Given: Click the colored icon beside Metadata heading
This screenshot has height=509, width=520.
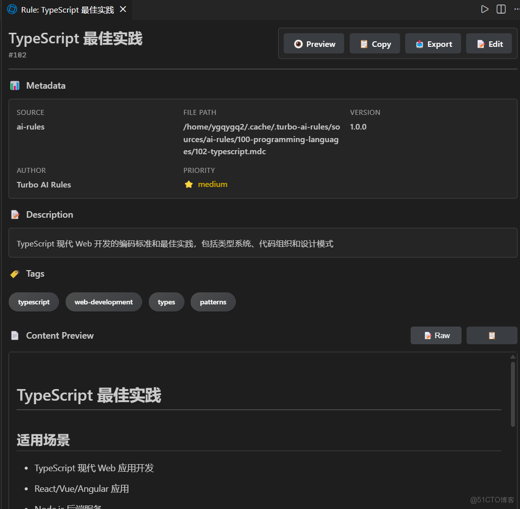Looking at the screenshot, I should (x=14, y=85).
